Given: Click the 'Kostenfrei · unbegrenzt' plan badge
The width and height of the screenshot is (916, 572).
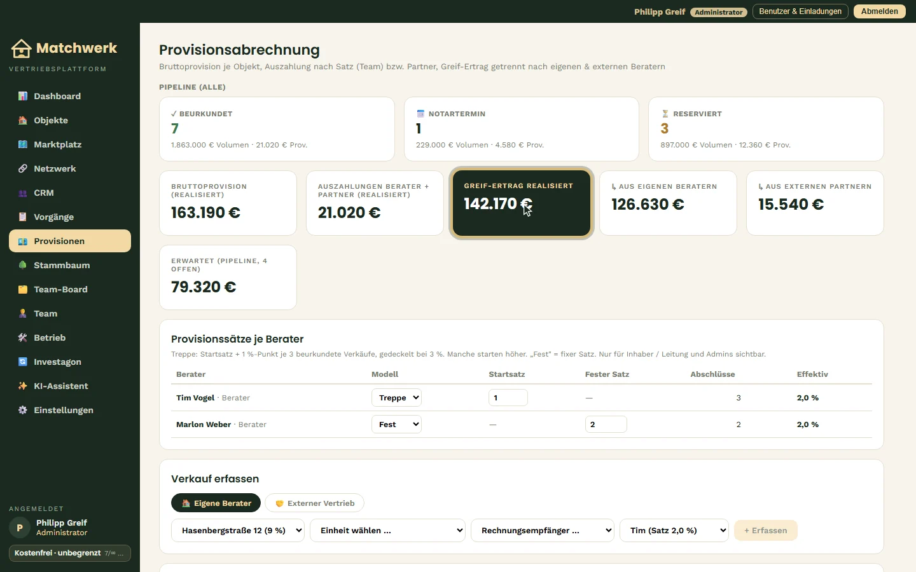Looking at the screenshot, I should (70, 553).
